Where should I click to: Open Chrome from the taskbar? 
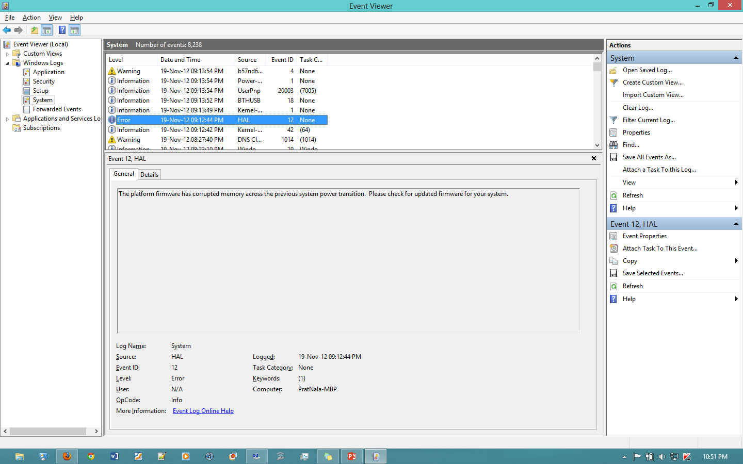[x=91, y=456]
